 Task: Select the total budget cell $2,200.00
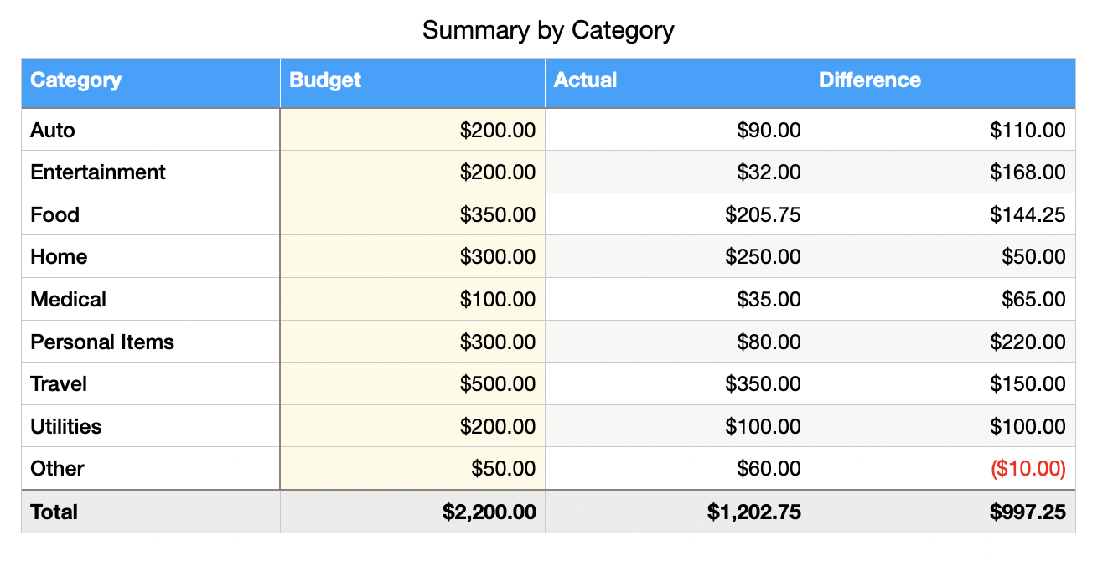489,512
